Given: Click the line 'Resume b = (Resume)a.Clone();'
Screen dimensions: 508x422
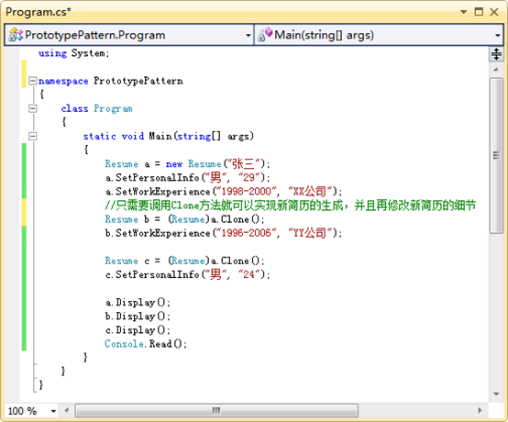Looking at the screenshot, I should [184, 219].
